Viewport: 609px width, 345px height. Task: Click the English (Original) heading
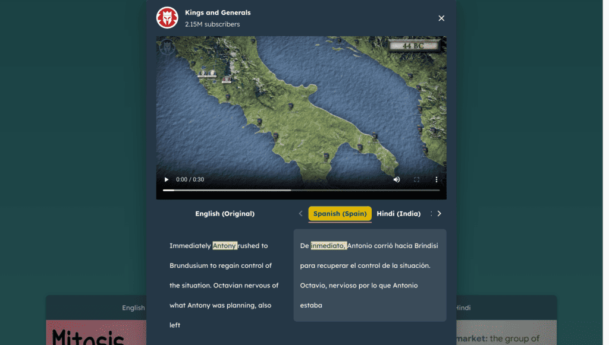coord(225,214)
